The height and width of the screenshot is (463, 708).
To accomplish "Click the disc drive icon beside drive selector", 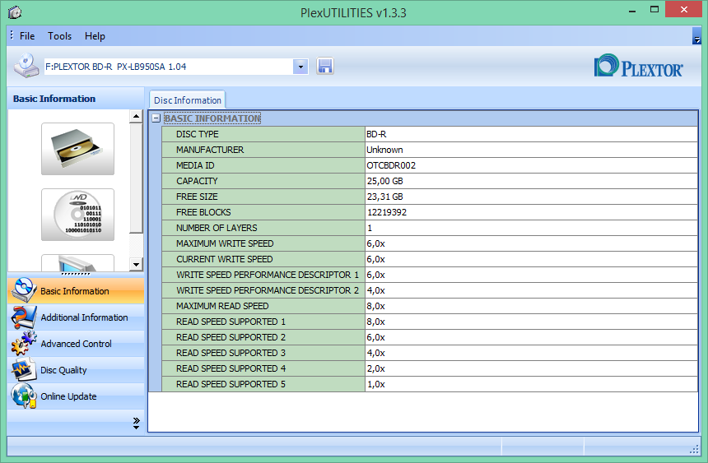I will [x=26, y=66].
